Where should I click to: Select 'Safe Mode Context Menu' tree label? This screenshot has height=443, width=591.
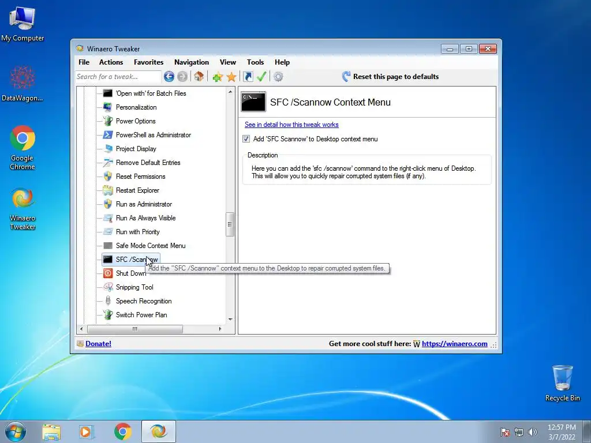(151, 246)
